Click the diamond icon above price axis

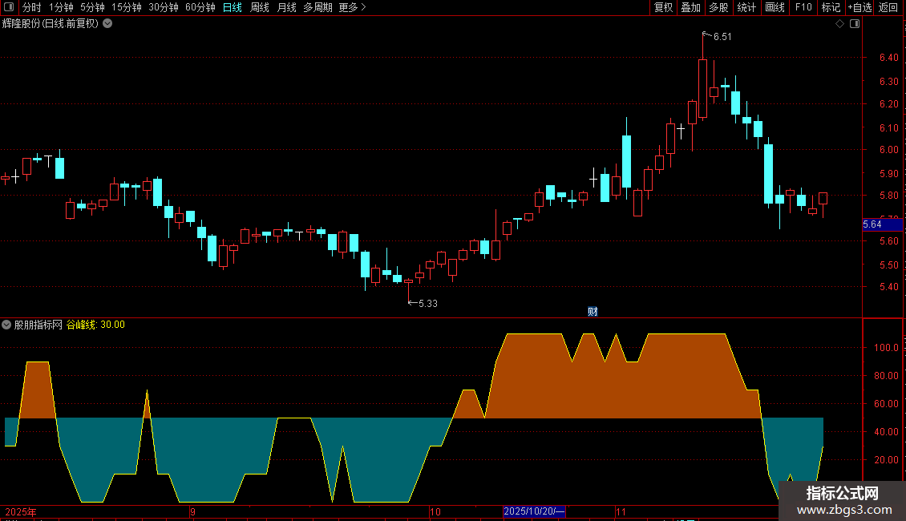click(x=840, y=24)
